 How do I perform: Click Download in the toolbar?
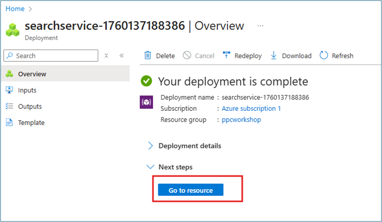pyautogui.click(x=297, y=56)
